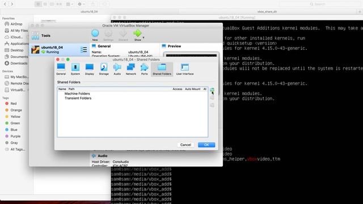Click the Name column header
The image size is (363, 204).
click(62, 89)
